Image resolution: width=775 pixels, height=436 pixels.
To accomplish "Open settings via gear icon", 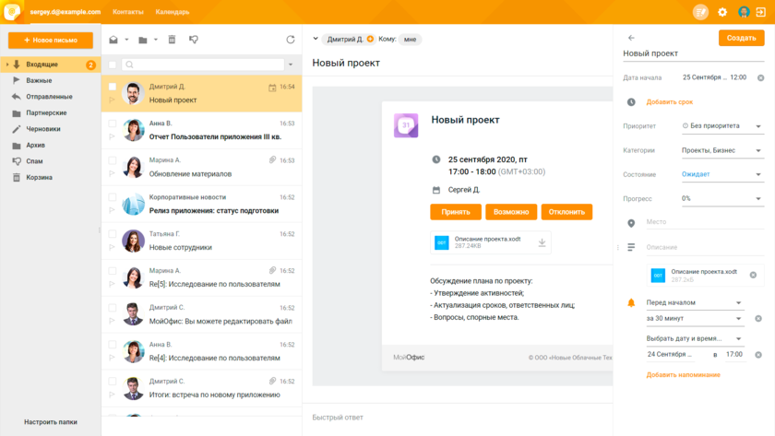I will pyautogui.click(x=722, y=12).
